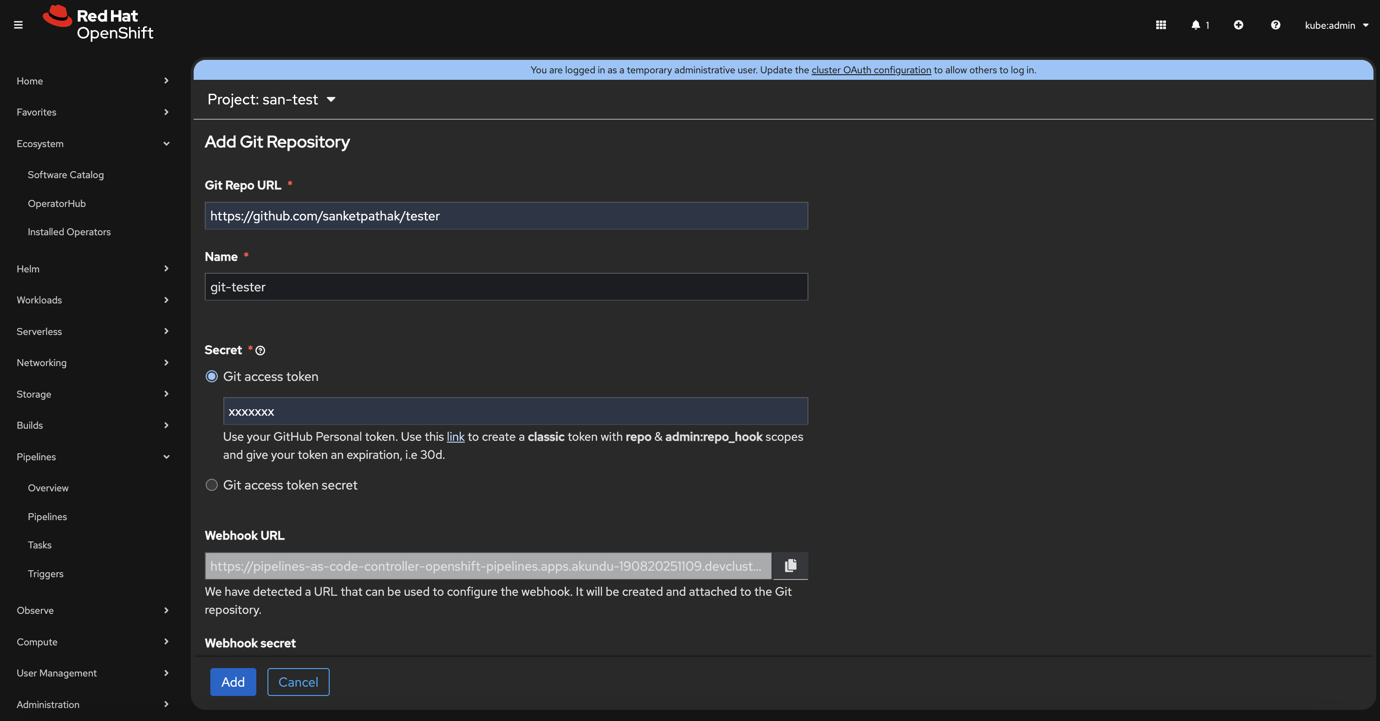Click the Cancel button
The height and width of the screenshot is (721, 1380).
tap(298, 682)
